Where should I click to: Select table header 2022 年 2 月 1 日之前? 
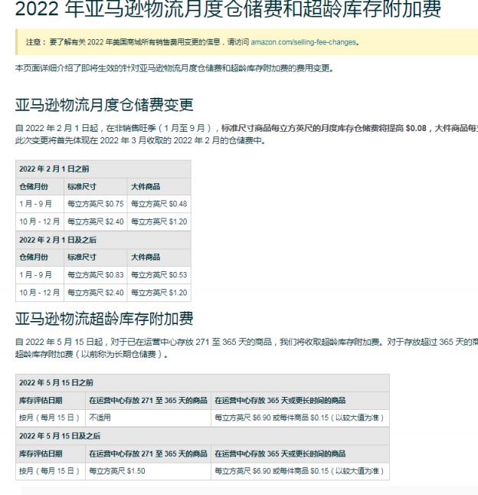[x=103, y=169]
